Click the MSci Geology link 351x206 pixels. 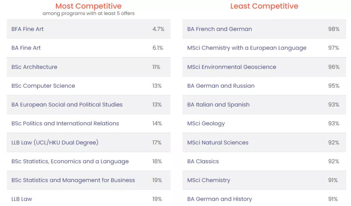(x=206, y=123)
